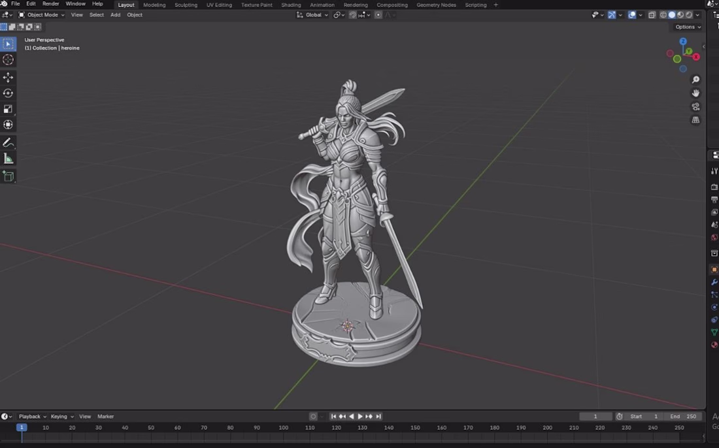Switch to the Shading workspace tab
The image size is (719, 448).
pyautogui.click(x=291, y=5)
